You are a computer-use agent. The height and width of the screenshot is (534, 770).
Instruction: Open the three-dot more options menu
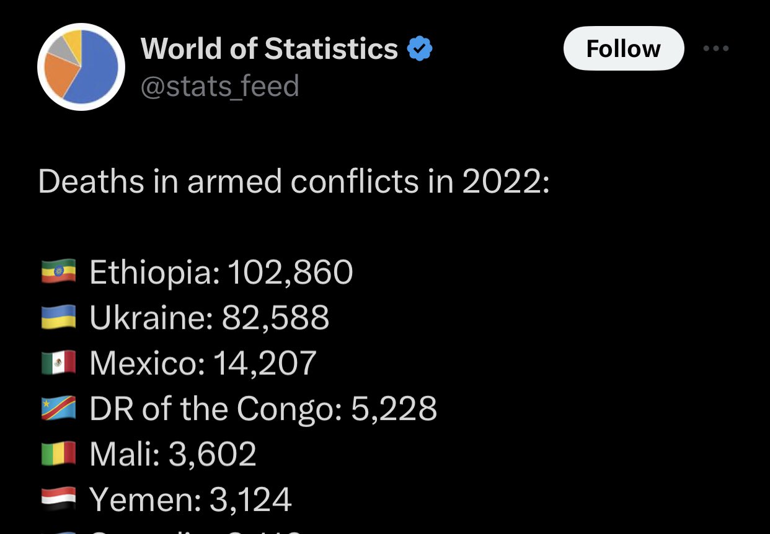pos(716,48)
